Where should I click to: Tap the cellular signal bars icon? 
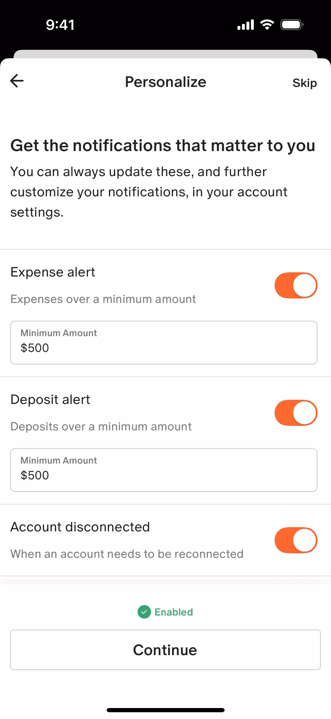245,25
